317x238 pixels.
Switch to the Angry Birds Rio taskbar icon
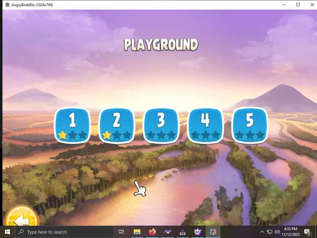point(213,232)
